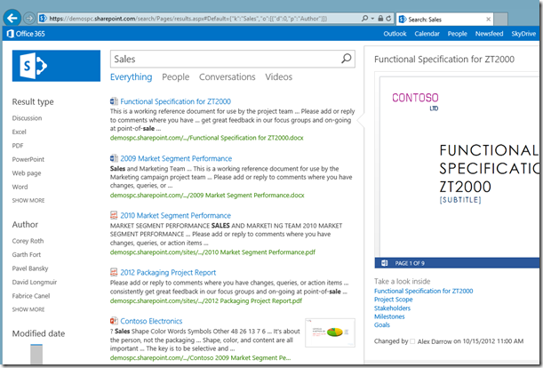Jump to Functional Specification for ZT2000 section
Image resolution: width=543 pixels, height=368 pixels.
(424, 291)
